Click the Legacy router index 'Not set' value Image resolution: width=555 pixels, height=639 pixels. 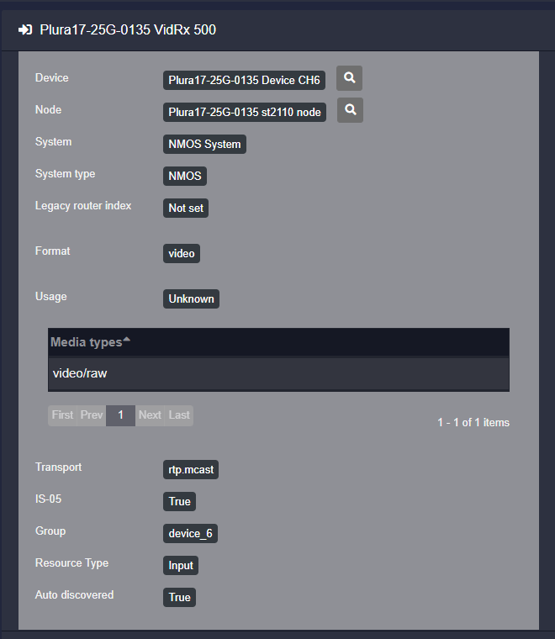click(x=186, y=209)
